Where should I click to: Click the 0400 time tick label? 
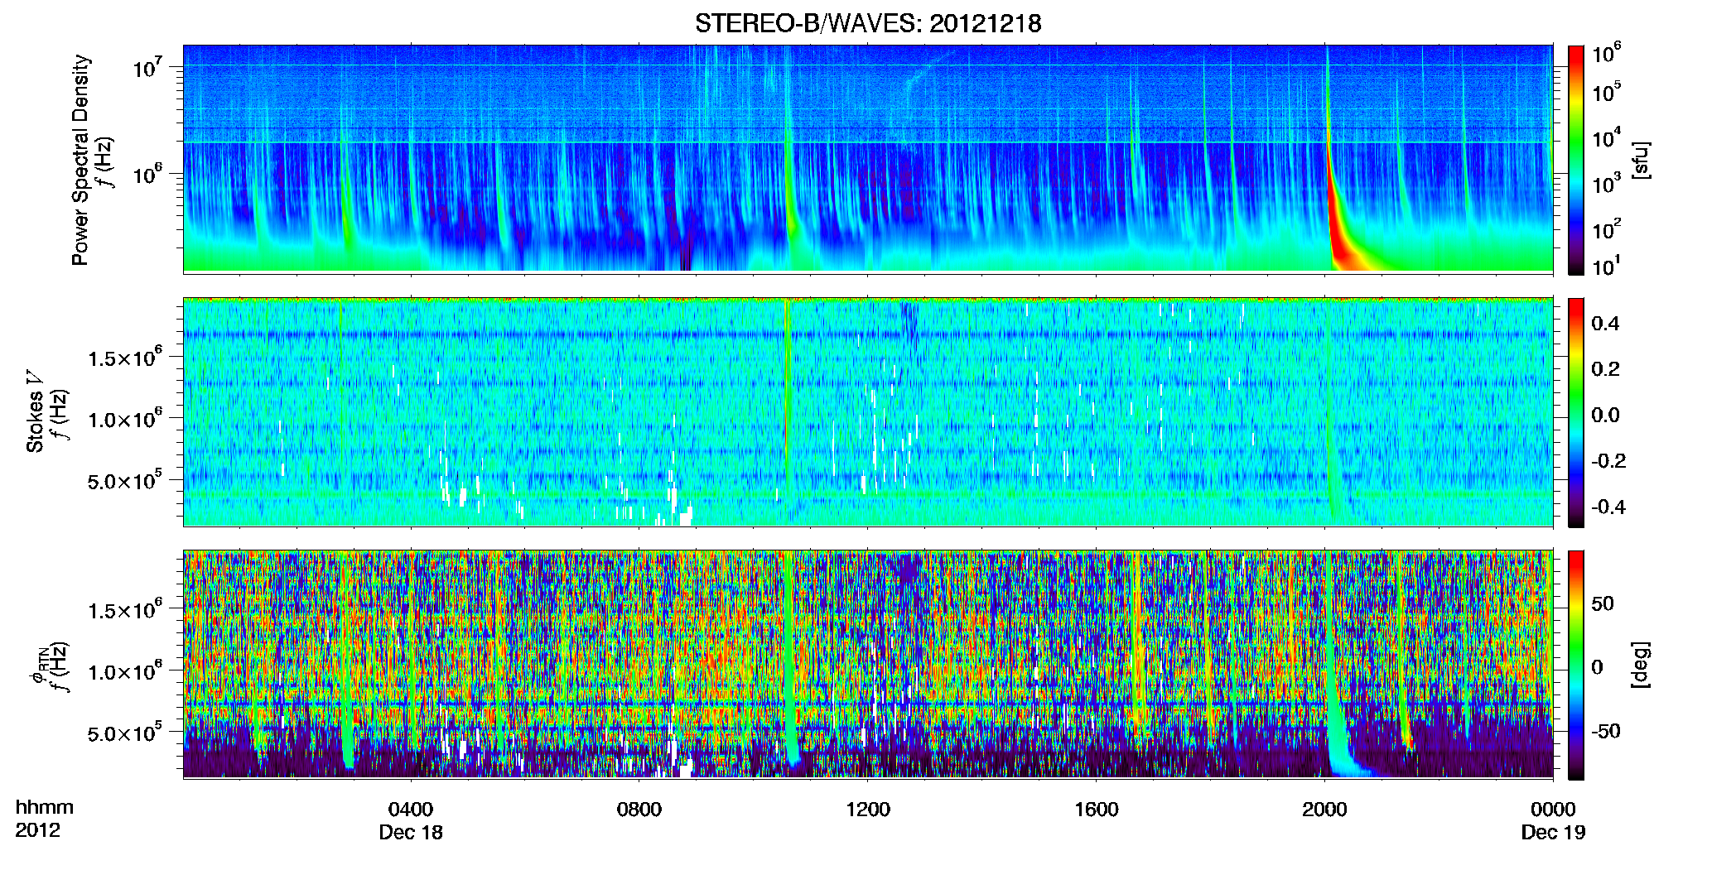pyautogui.click(x=411, y=810)
